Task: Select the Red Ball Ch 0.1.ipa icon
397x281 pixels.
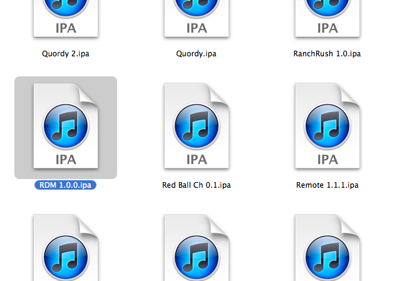Action: click(x=196, y=127)
